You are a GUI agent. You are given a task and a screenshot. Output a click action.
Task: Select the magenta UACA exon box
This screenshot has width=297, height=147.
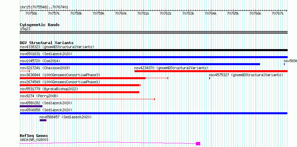[198, 144]
